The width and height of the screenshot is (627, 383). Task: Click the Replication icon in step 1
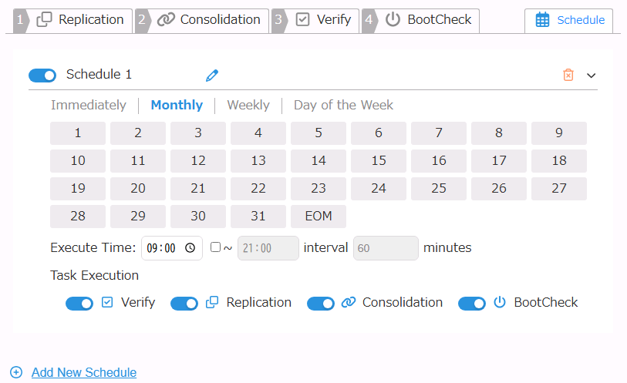tap(45, 20)
